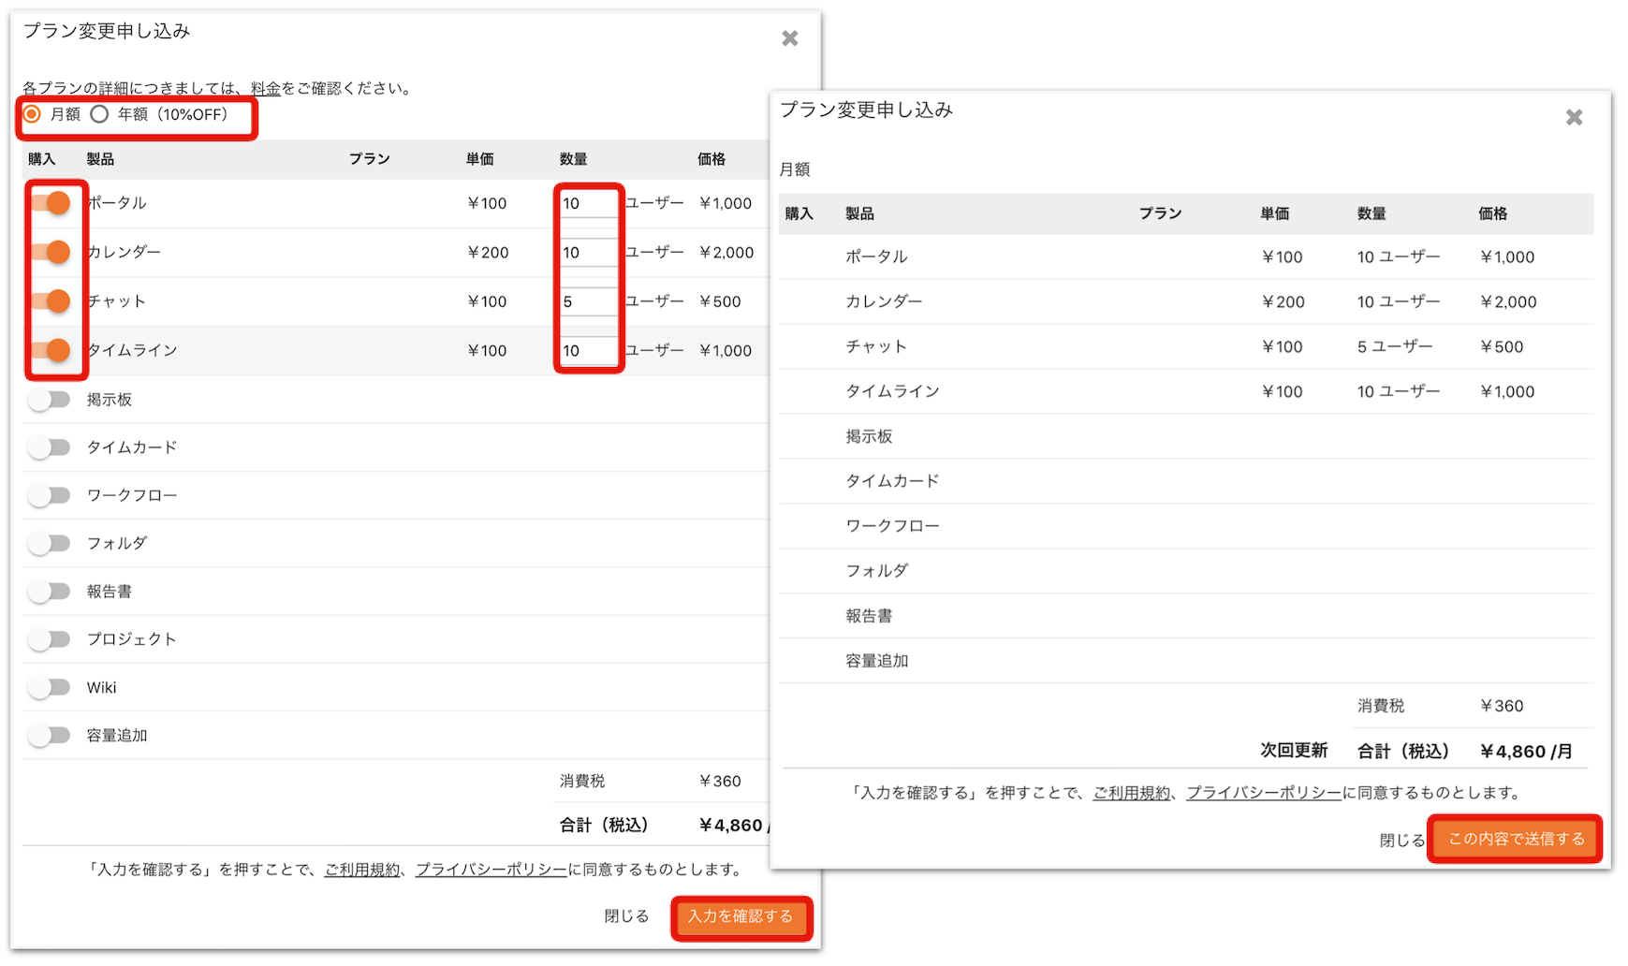The height and width of the screenshot is (966, 1628).
Task: Enable the 容量追加 toggle
Action: (50, 735)
